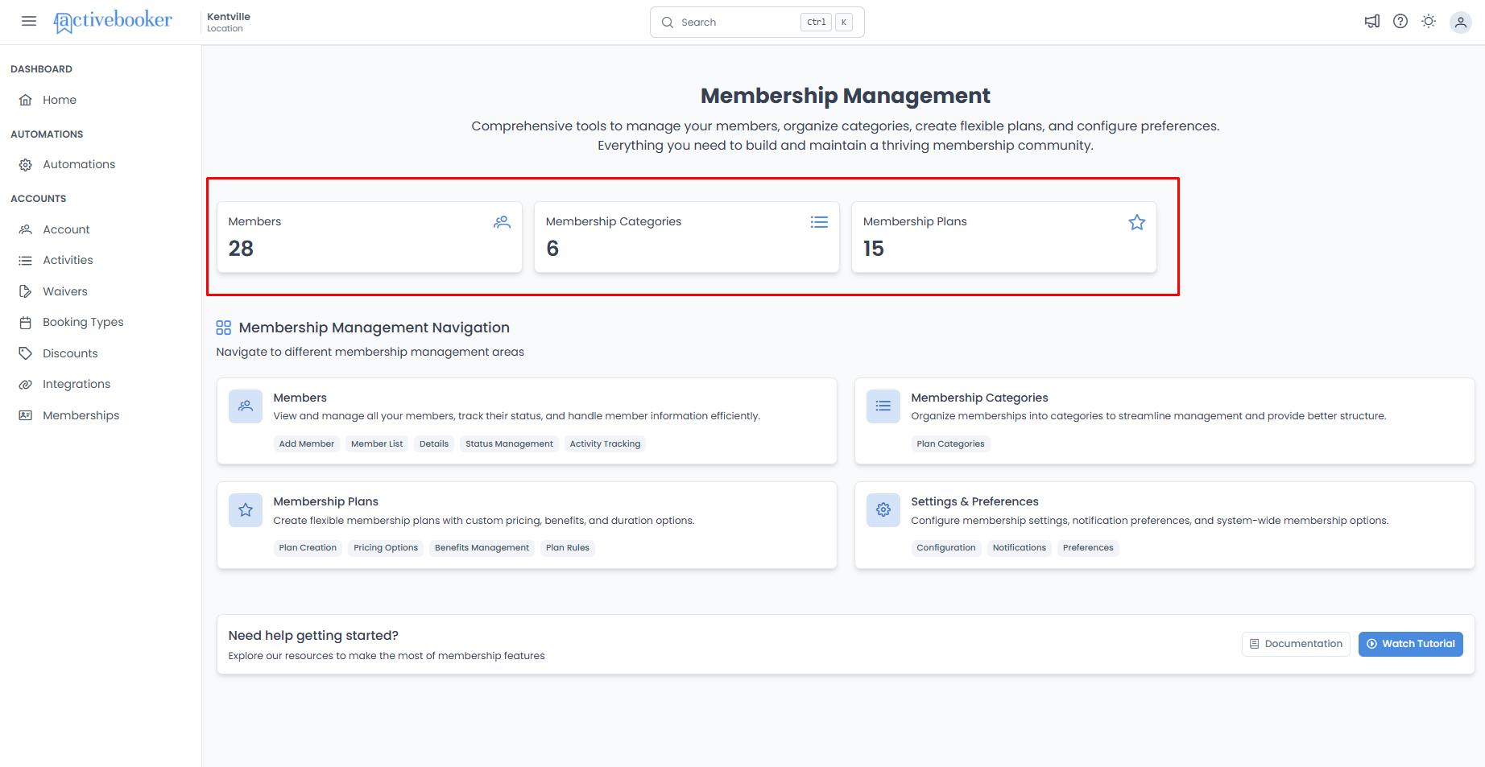
Task: Click the Membership Management Navigation grid icon
Action: tap(224, 328)
